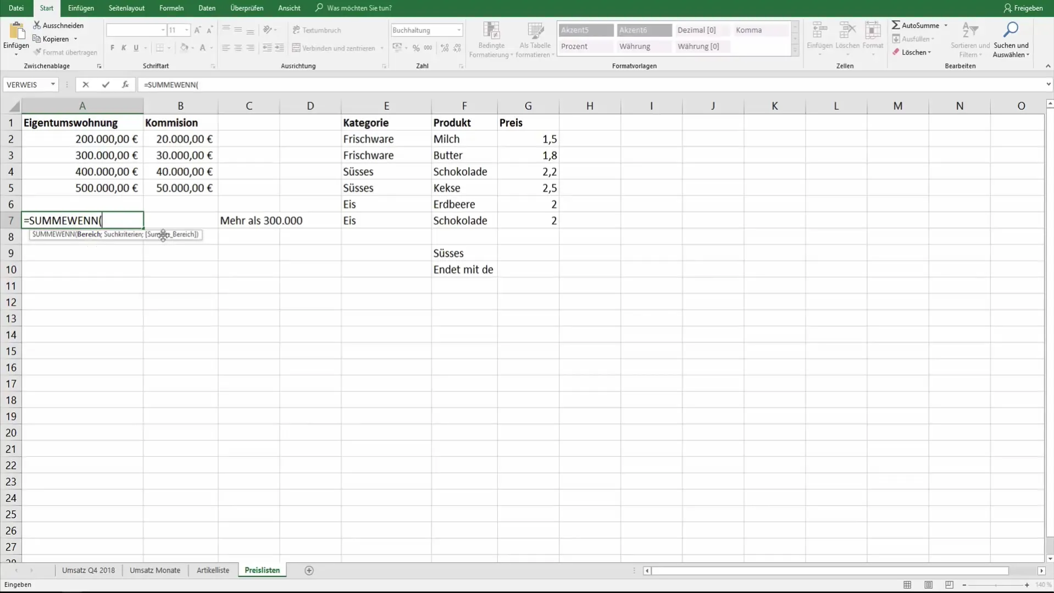This screenshot has width=1054, height=593.
Task: Click the decrease font size icon
Action: [x=209, y=30]
